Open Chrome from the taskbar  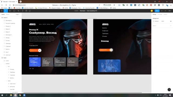(x=20, y=95)
